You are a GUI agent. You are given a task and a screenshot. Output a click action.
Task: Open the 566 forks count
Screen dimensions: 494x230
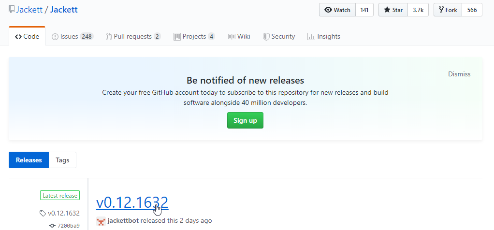tap(472, 10)
